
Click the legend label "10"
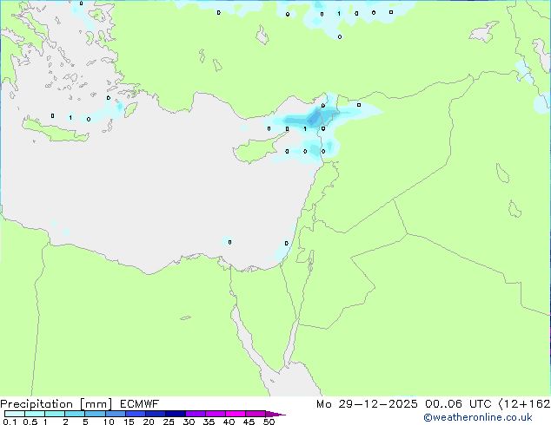(x=109, y=422)
